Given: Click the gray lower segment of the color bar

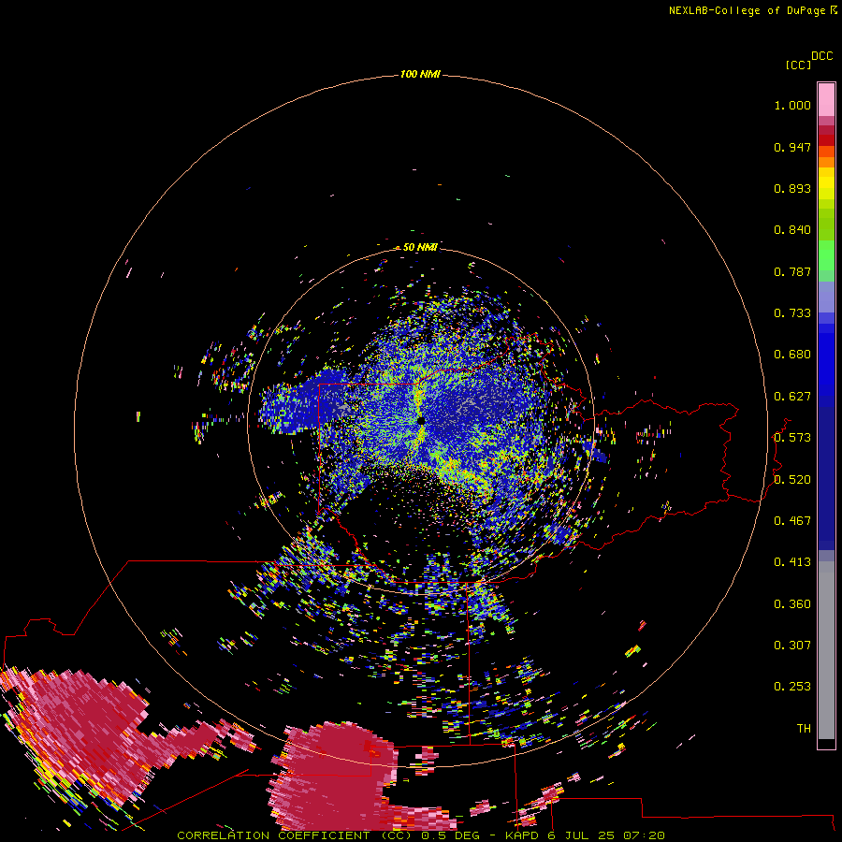Looking at the screenshot, I should pyautogui.click(x=826, y=650).
